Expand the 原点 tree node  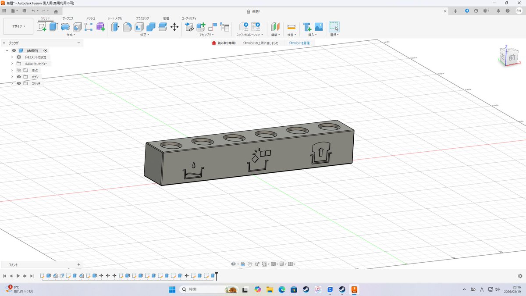(12, 70)
